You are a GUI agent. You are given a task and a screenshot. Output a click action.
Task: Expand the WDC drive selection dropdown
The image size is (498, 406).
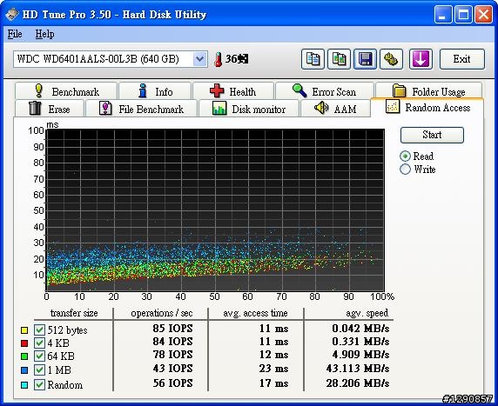click(199, 59)
